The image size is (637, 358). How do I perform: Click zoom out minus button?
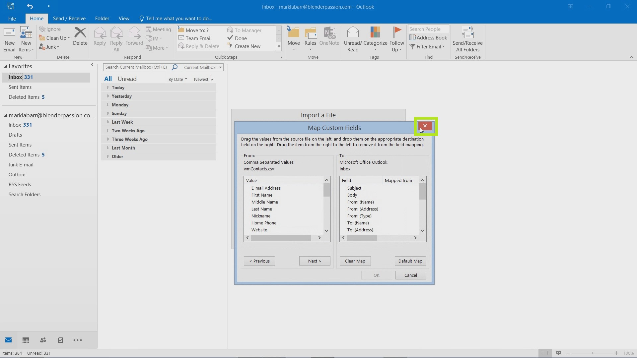[x=569, y=353]
